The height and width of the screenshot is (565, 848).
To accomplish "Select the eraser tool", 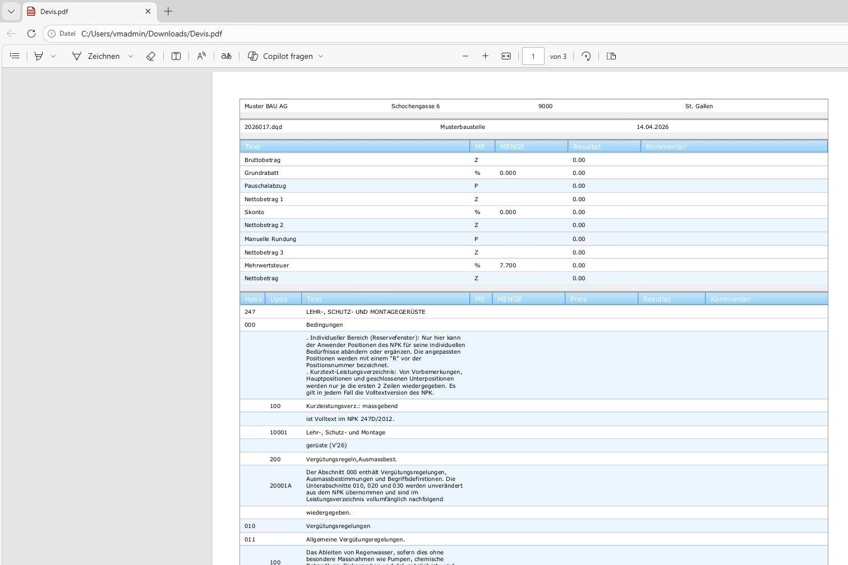I will pyautogui.click(x=151, y=56).
